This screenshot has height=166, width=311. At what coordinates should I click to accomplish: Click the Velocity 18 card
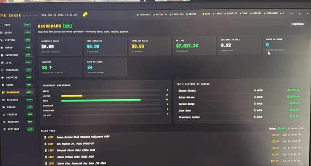point(60,67)
